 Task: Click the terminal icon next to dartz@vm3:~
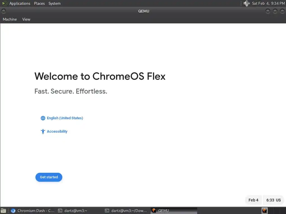click(x=60, y=211)
